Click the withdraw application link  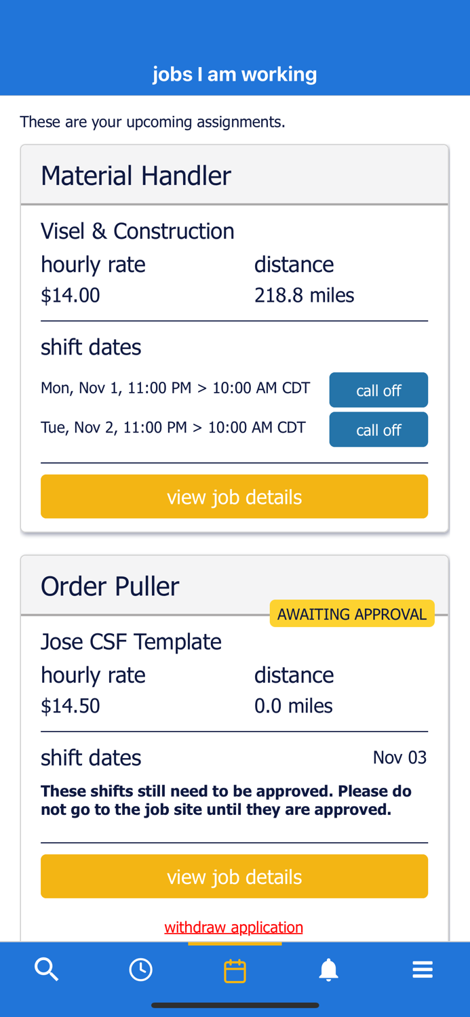tap(233, 927)
